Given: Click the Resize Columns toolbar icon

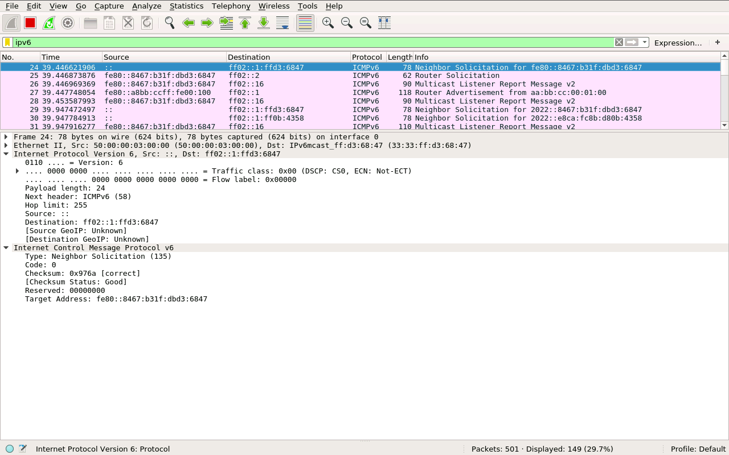Looking at the screenshot, I should [x=384, y=23].
